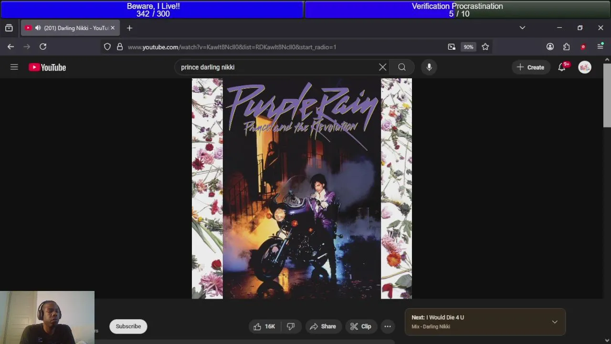Open the Firefox application menu
611x344 pixels.
(600, 47)
